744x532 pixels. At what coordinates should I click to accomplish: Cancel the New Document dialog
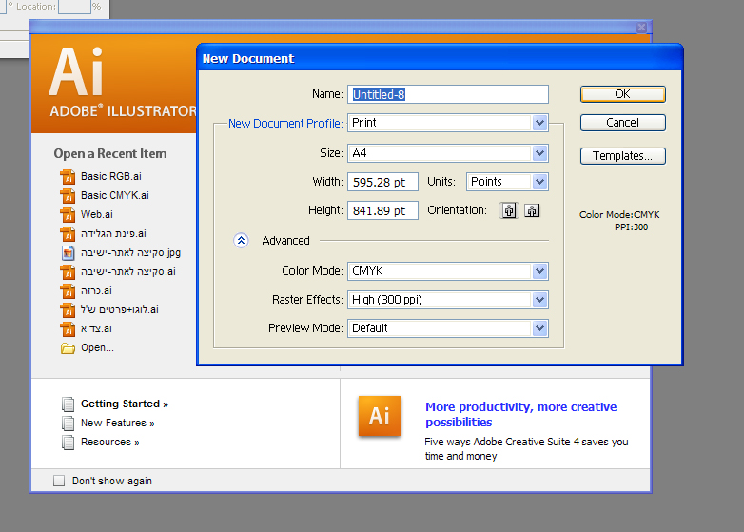622,123
